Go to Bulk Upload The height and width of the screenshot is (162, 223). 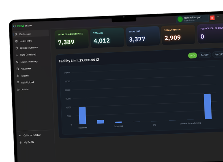(x=28, y=83)
